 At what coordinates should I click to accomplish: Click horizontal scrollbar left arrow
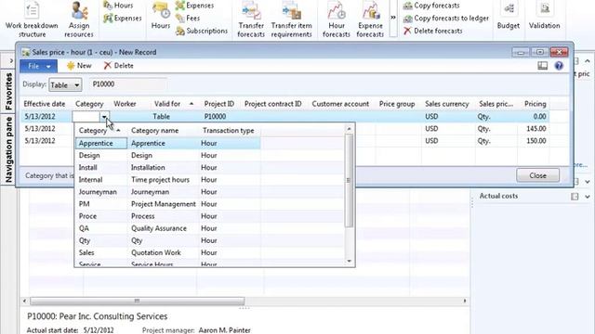coord(25,301)
